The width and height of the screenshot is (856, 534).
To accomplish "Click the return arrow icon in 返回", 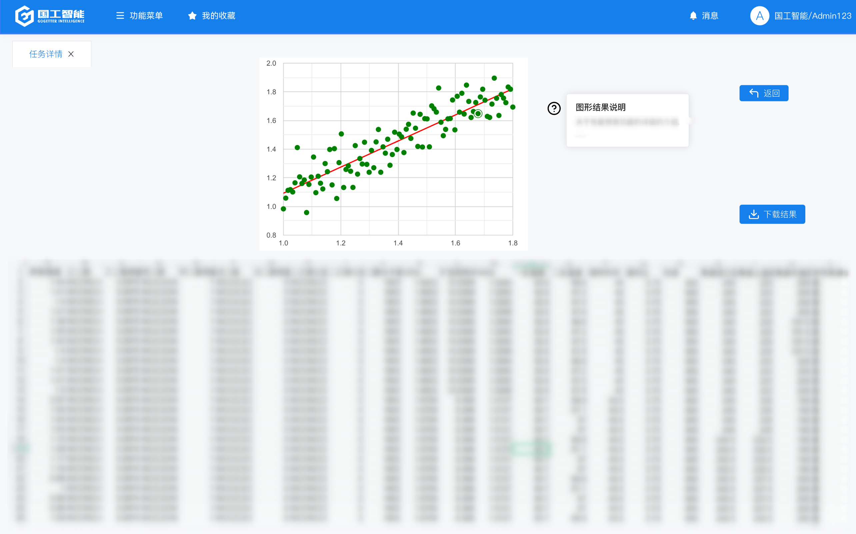I will (754, 93).
